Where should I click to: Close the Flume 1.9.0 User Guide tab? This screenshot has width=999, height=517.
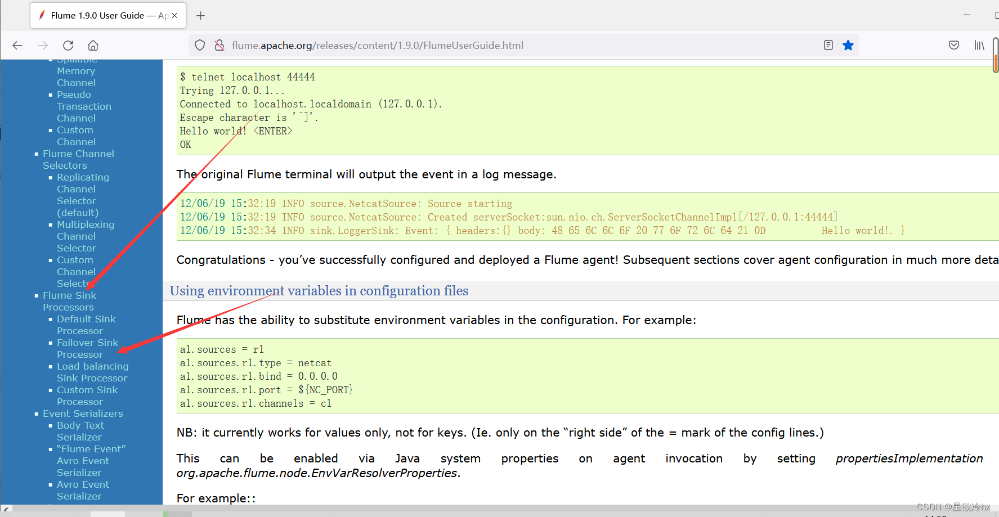(174, 16)
